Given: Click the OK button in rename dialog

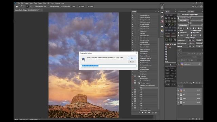Looking at the screenshot, I should [132, 58].
